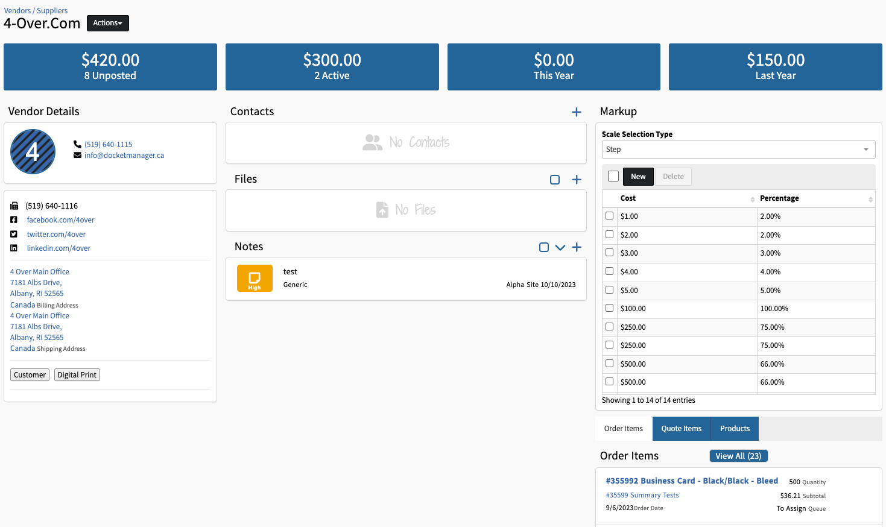Open the facebook.com/4over link

[60, 220]
